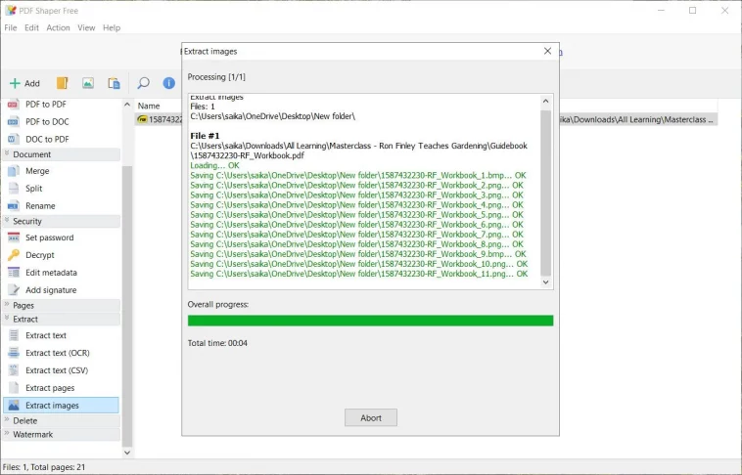Click the green plus Add icon
This screenshot has width=742, height=475.
pyautogui.click(x=15, y=83)
